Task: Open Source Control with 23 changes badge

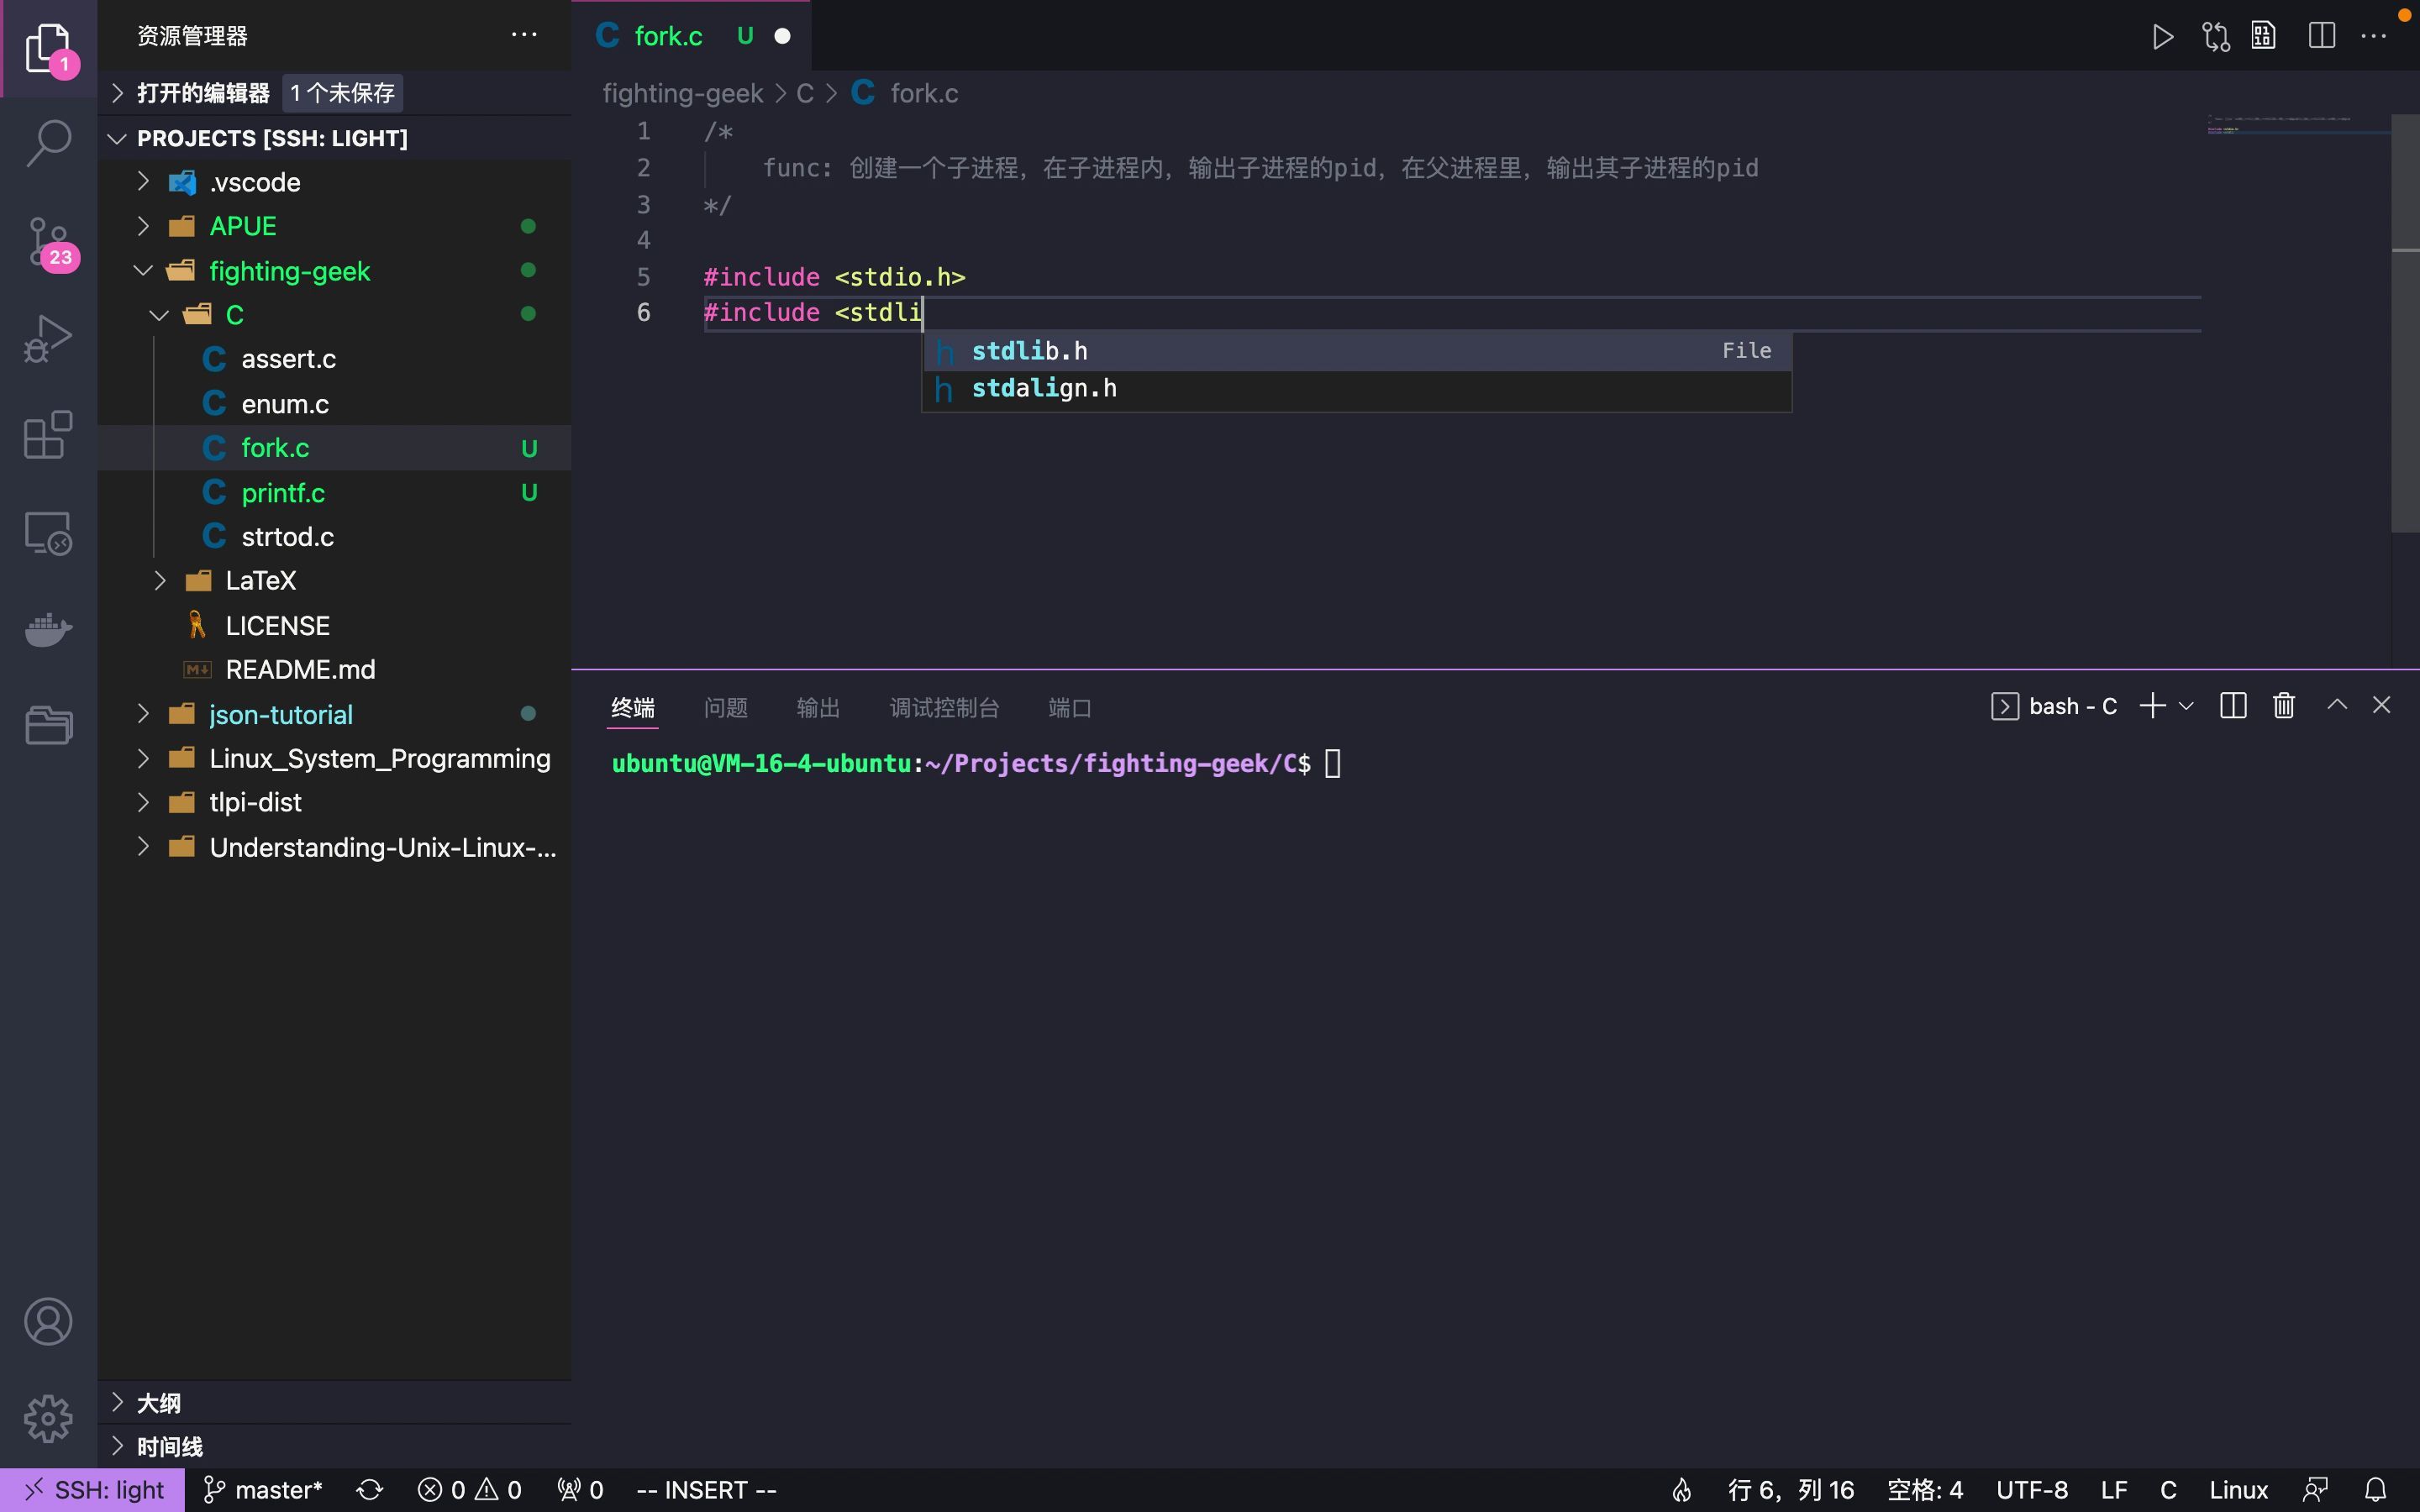Action: (x=48, y=241)
